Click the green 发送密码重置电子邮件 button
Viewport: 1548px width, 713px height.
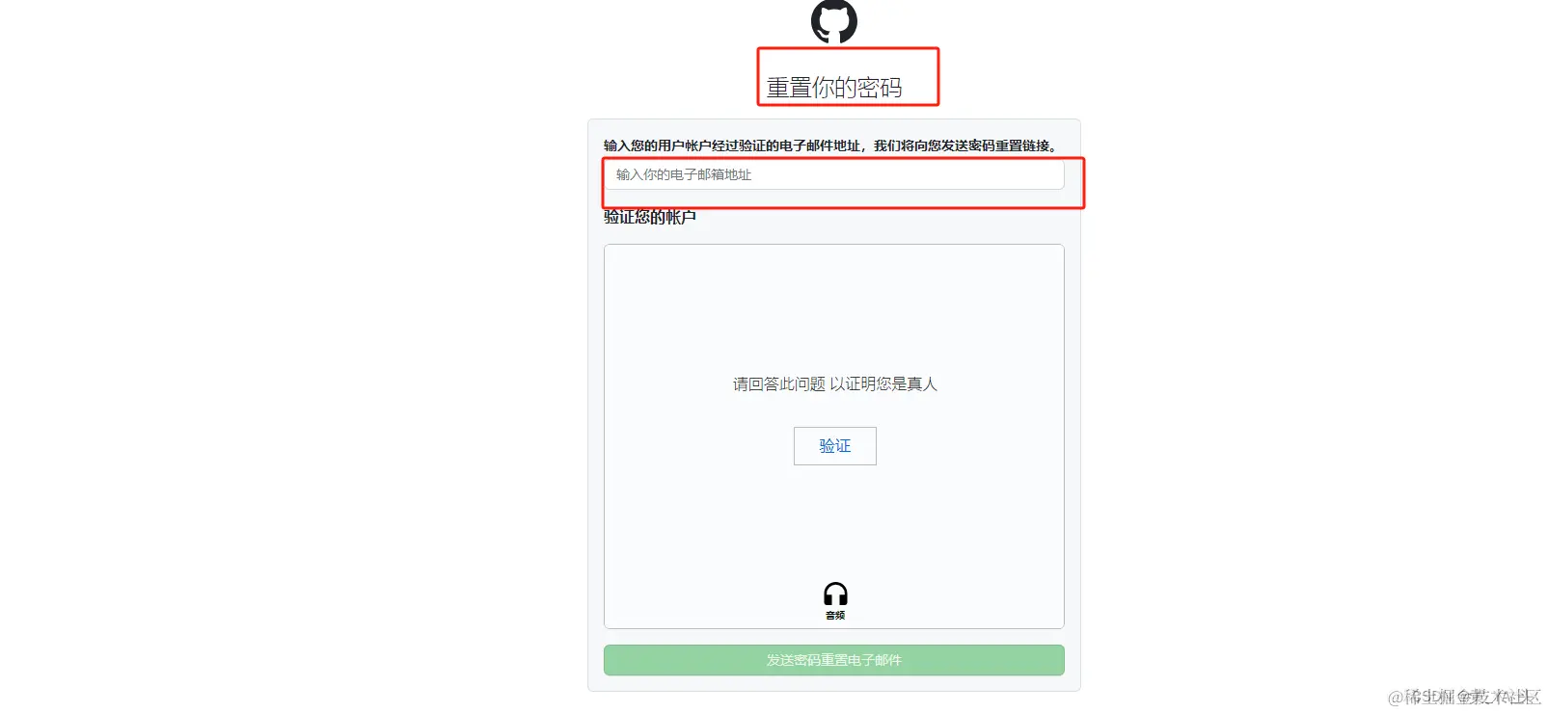click(x=834, y=660)
